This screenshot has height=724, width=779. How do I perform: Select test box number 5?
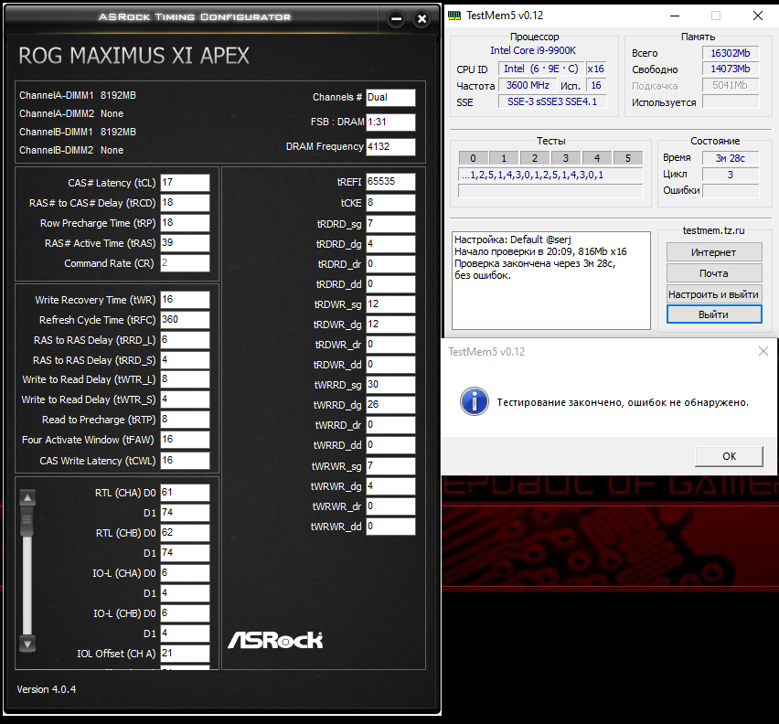click(x=628, y=158)
